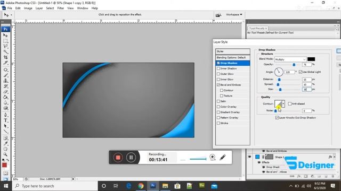
Task: Click the Quick Mask mode icon
Action: [5, 173]
